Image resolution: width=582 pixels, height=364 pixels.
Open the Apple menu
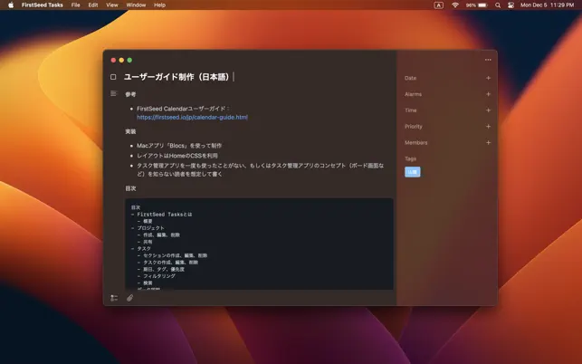click(x=11, y=5)
